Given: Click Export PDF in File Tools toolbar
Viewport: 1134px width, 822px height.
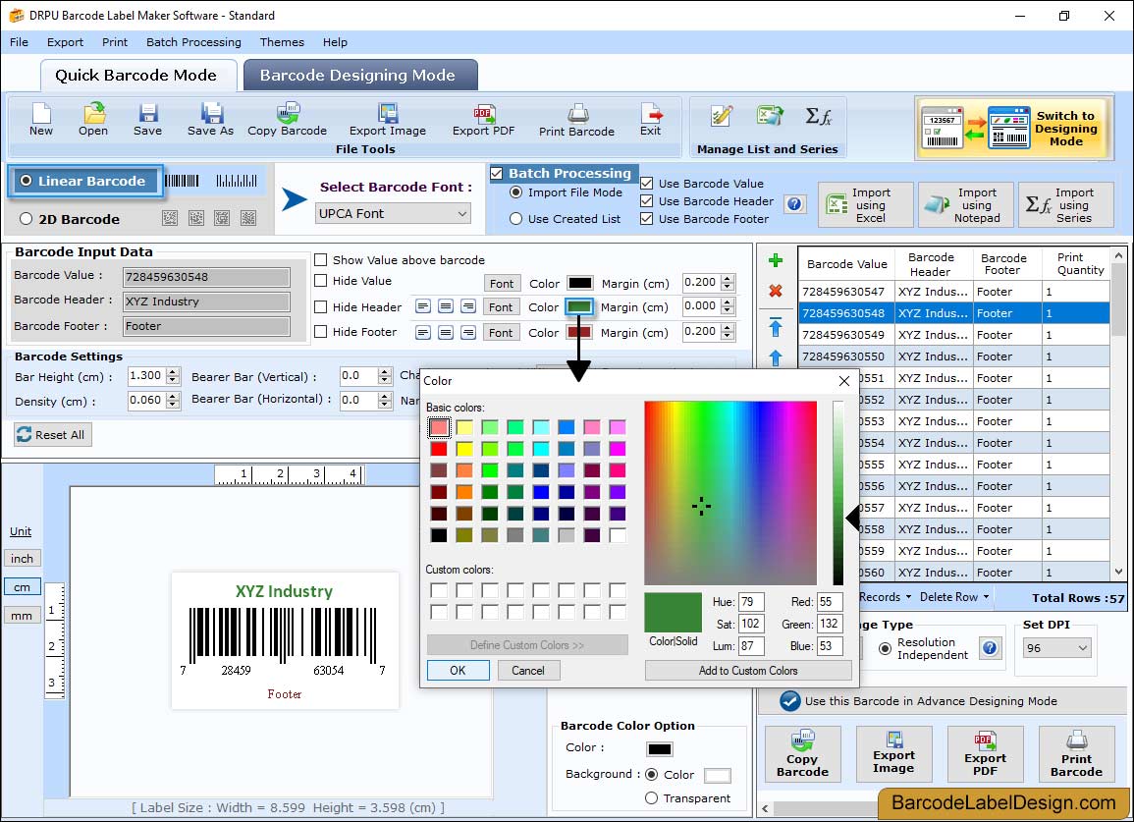Looking at the screenshot, I should point(483,120).
